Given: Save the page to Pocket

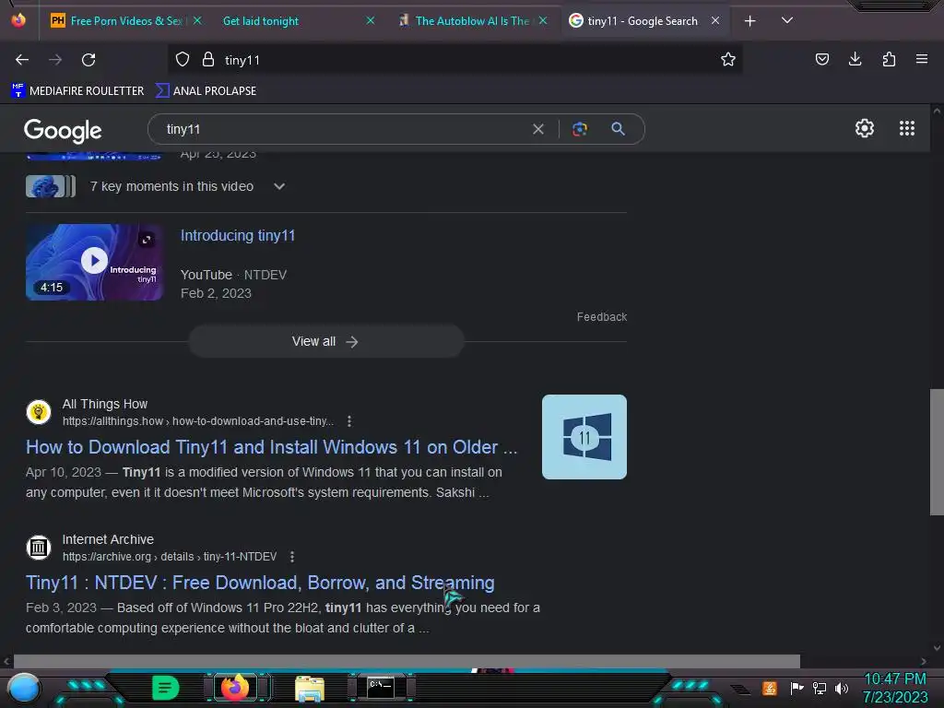Looking at the screenshot, I should click(821, 59).
